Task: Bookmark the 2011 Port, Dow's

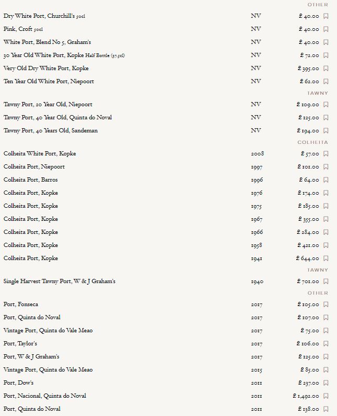Action: [x=326, y=383]
